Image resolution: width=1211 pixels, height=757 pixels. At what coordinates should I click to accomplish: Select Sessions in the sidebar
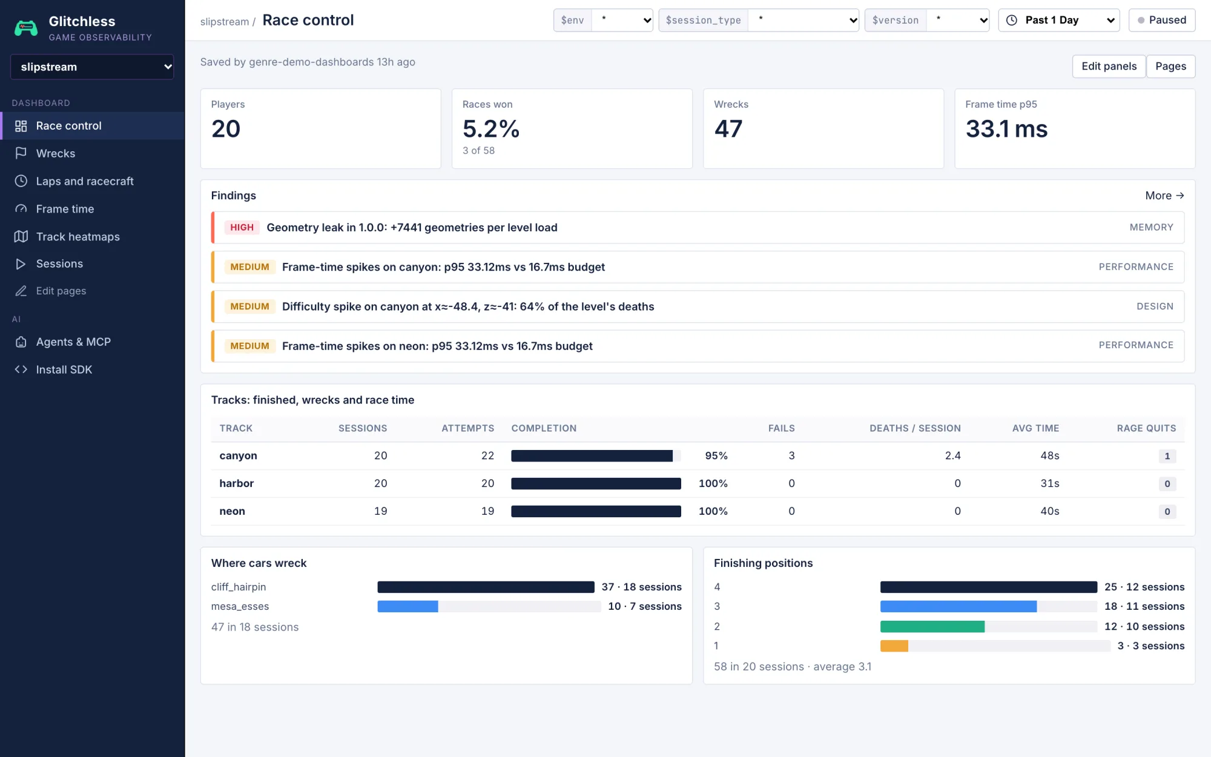92,264
